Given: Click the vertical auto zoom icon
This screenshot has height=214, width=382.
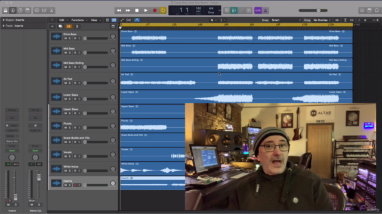Looking at the screenshot, I should 345,20.
